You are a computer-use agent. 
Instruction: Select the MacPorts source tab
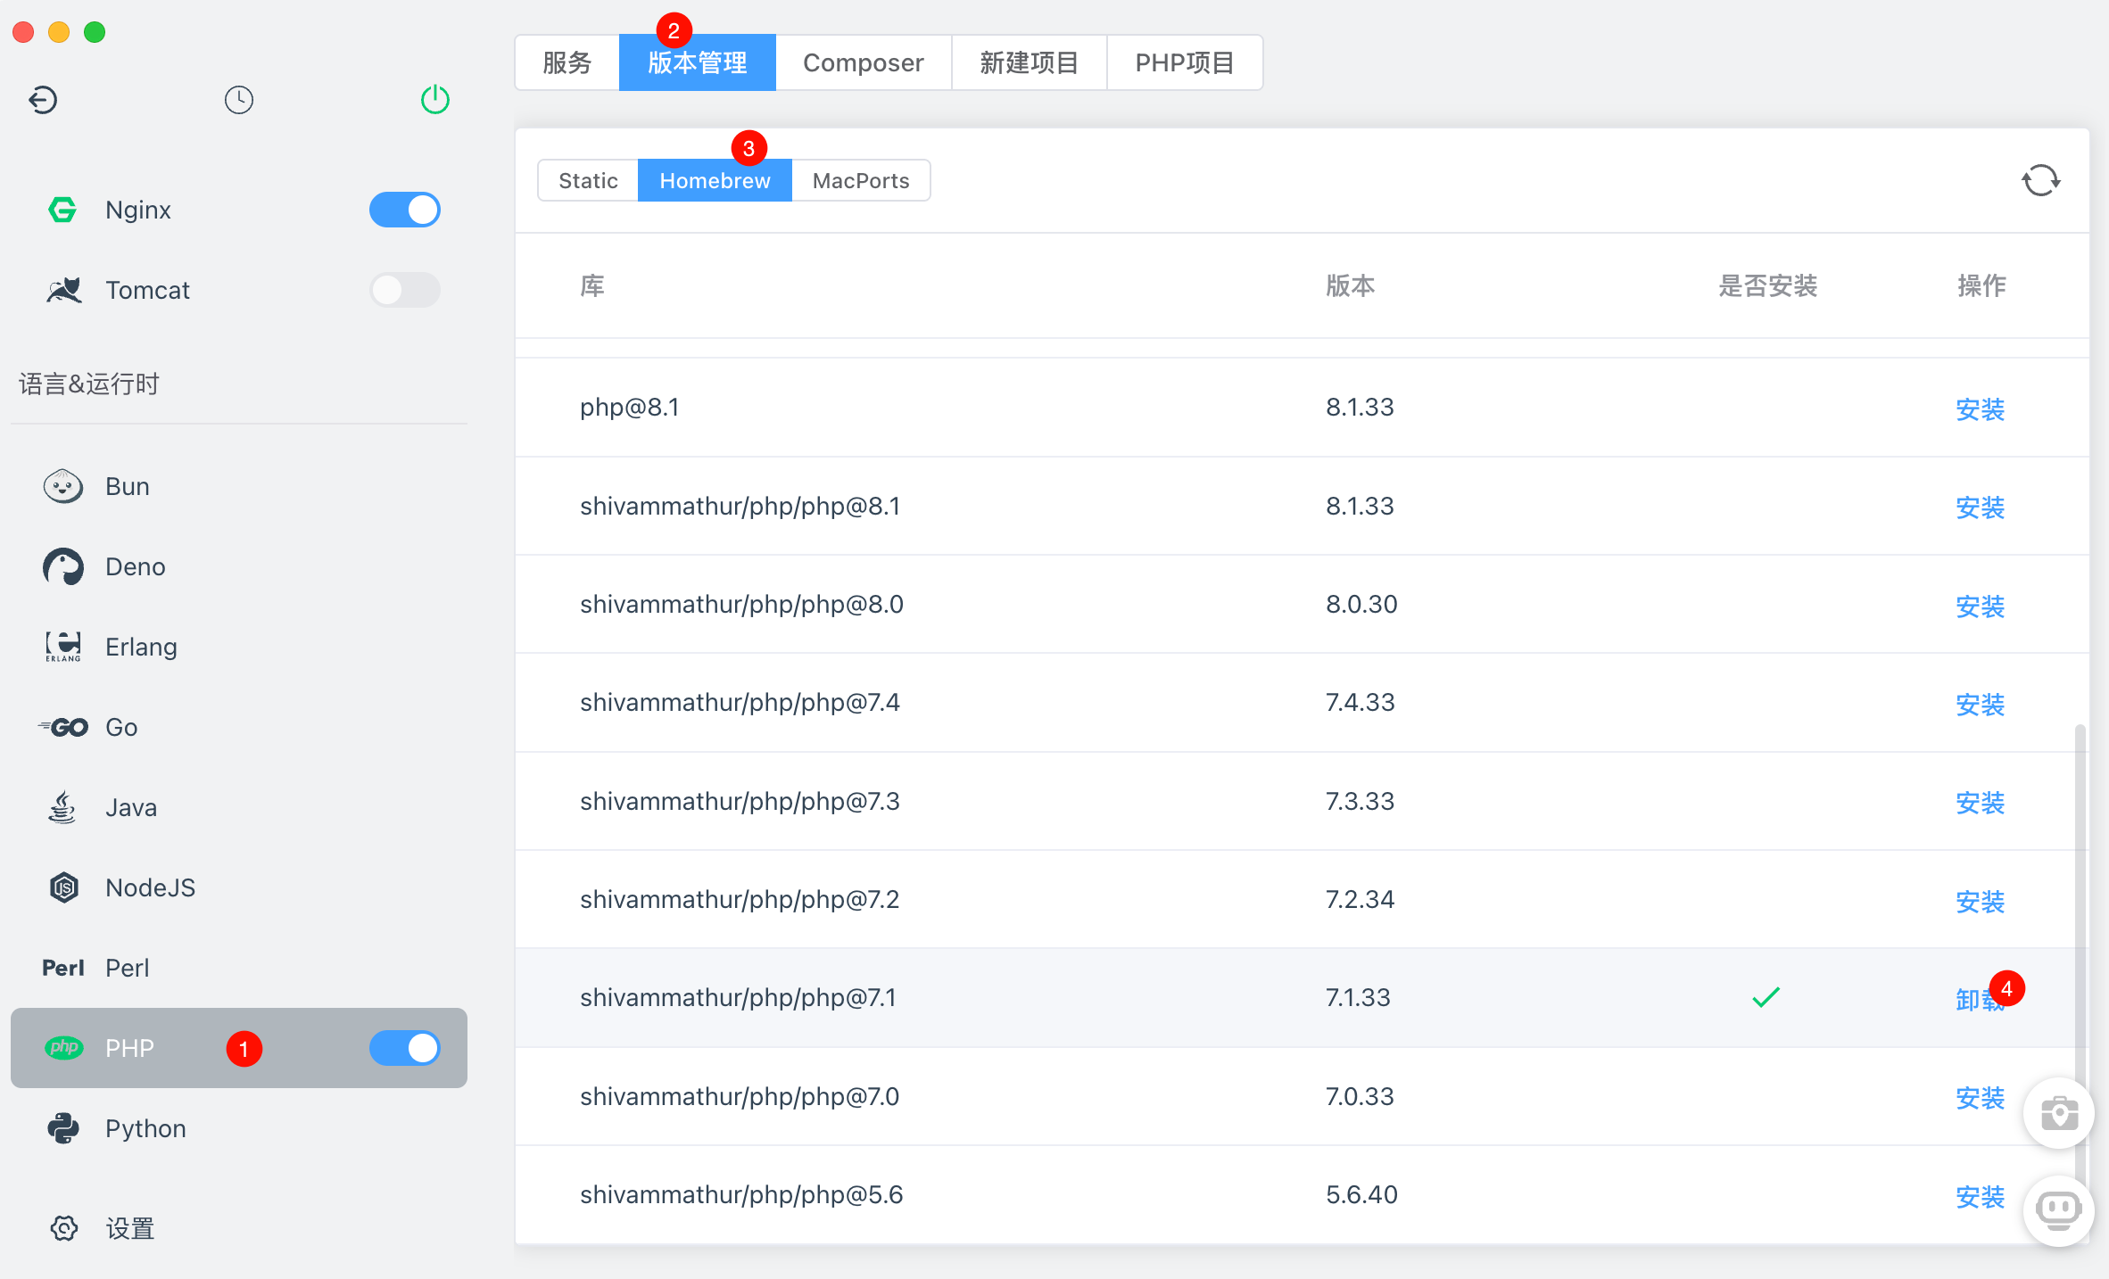[x=861, y=180]
